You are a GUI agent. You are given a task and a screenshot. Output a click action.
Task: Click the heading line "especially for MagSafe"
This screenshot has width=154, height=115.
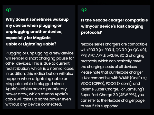(x=28, y=38)
